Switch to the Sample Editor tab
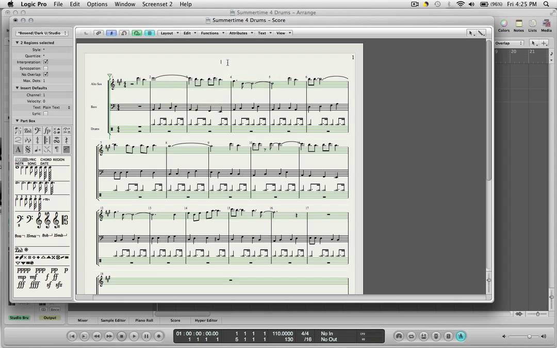Screen dimensions: 557x348 (x=113, y=320)
